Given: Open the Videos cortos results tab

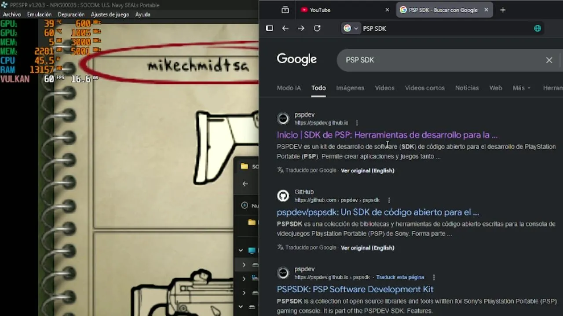Looking at the screenshot, I should pyautogui.click(x=424, y=88).
